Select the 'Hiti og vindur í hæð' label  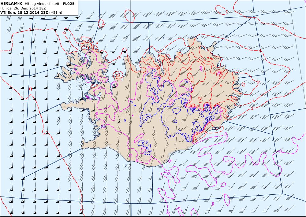click(42, 4)
